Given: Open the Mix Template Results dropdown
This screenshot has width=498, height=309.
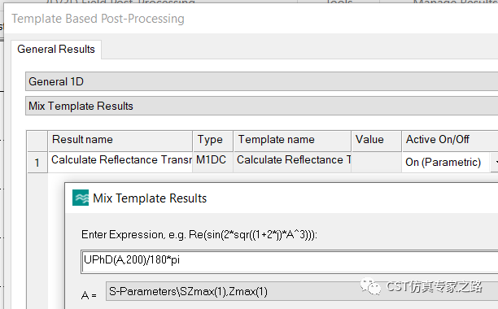Looking at the screenshot, I should tap(262, 106).
